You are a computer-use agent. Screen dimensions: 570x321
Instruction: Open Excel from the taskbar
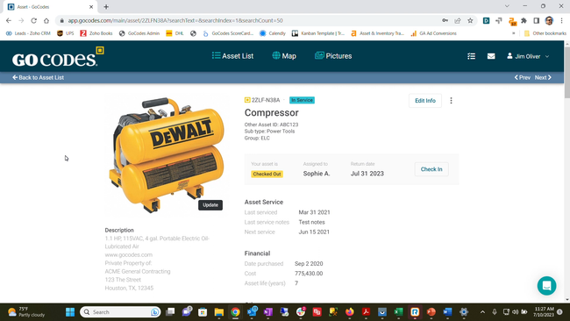pyautogui.click(x=398, y=312)
